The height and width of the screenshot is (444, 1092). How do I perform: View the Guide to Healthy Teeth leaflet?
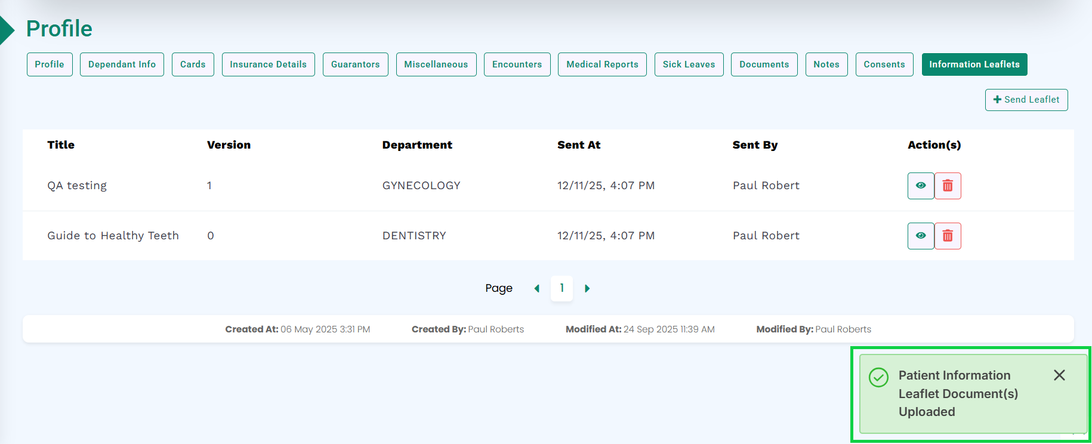coord(920,236)
